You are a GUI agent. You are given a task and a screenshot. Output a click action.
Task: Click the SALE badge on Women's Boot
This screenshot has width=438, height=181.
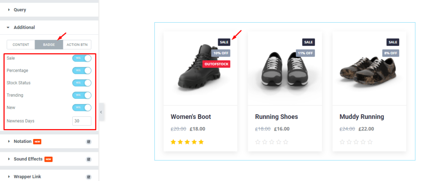[x=224, y=42]
